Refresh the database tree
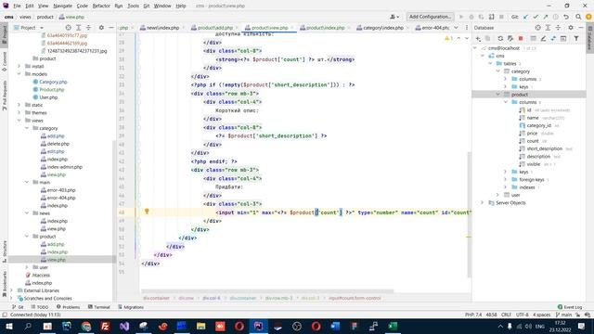Viewport: 594px width, 334px height. [x=500, y=39]
